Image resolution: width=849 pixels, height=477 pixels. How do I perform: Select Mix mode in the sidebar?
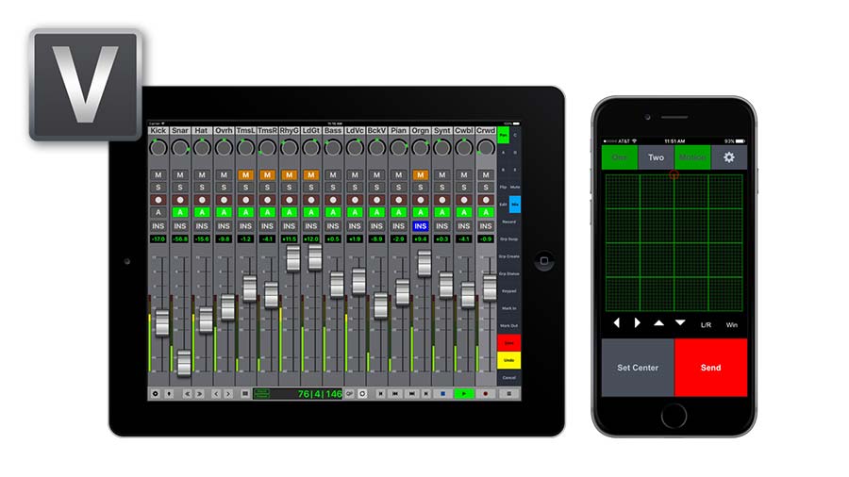[x=515, y=205]
